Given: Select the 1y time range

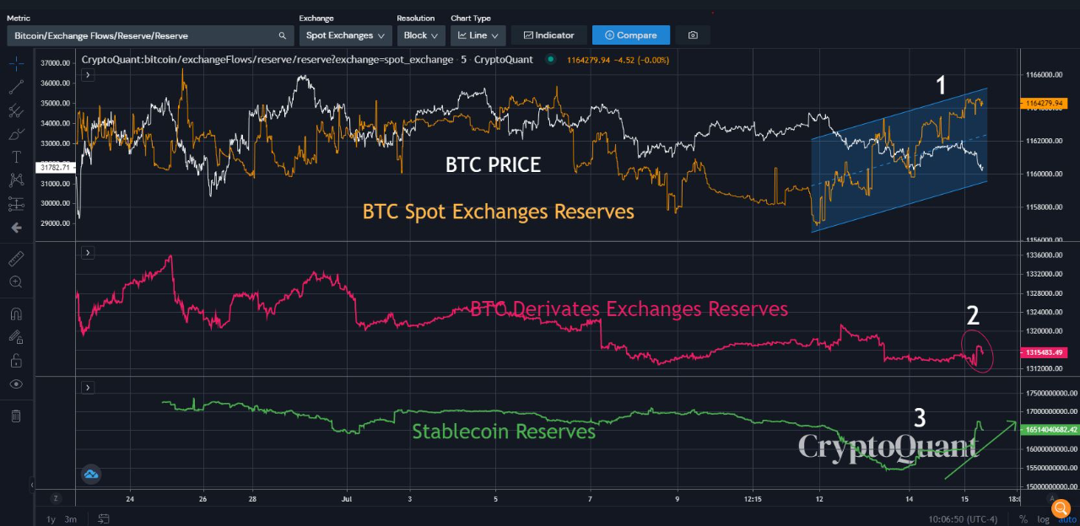Looking at the screenshot, I should click(x=50, y=519).
